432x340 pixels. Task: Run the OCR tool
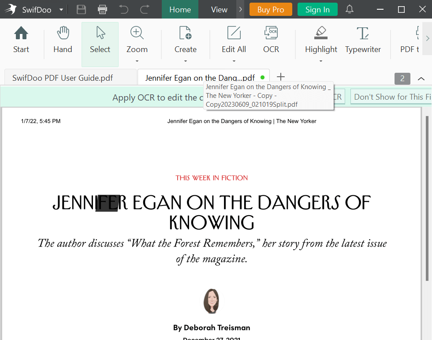pos(271,40)
